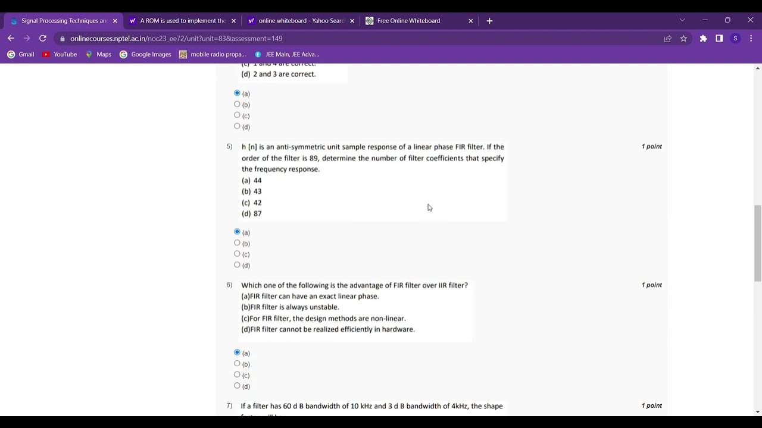Image resolution: width=762 pixels, height=428 pixels.
Task: Click the text 'FIR filter is always unstable'
Action: pyautogui.click(x=294, y=307)
